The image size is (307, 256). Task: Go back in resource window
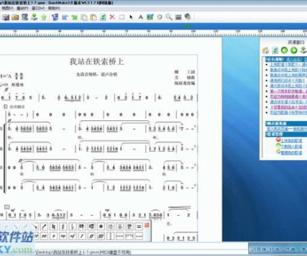284,50
